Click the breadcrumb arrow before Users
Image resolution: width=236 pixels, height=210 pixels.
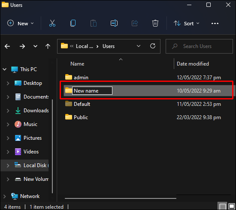pos(97,46)
